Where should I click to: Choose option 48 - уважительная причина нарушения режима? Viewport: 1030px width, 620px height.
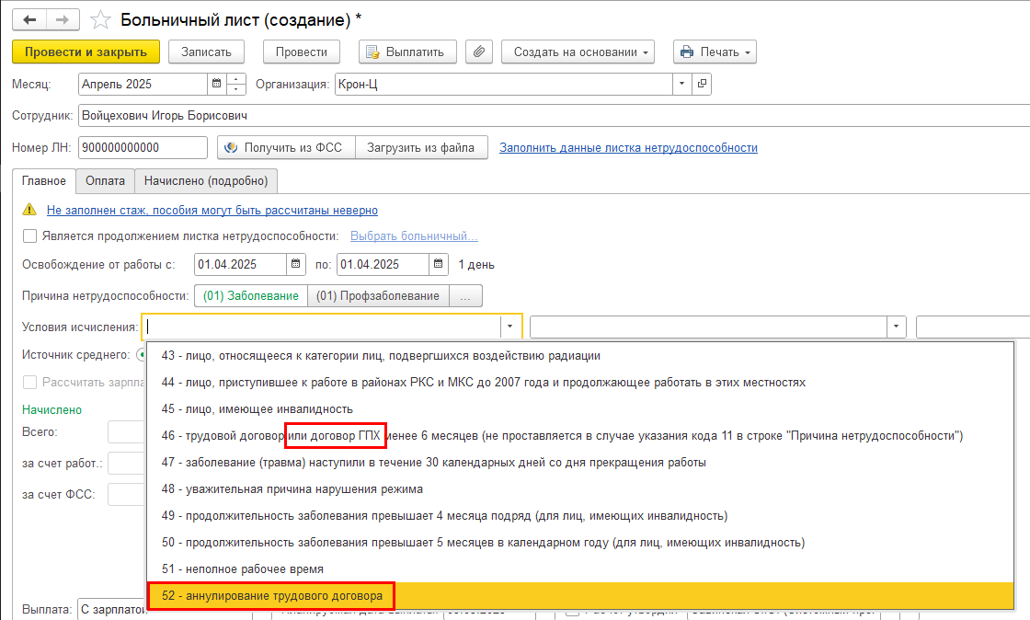tap(580, 489)
